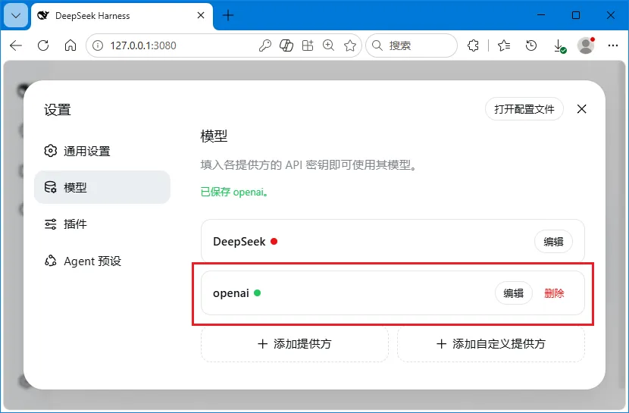Click the API 密钥 description text

[x=308, y=164]
